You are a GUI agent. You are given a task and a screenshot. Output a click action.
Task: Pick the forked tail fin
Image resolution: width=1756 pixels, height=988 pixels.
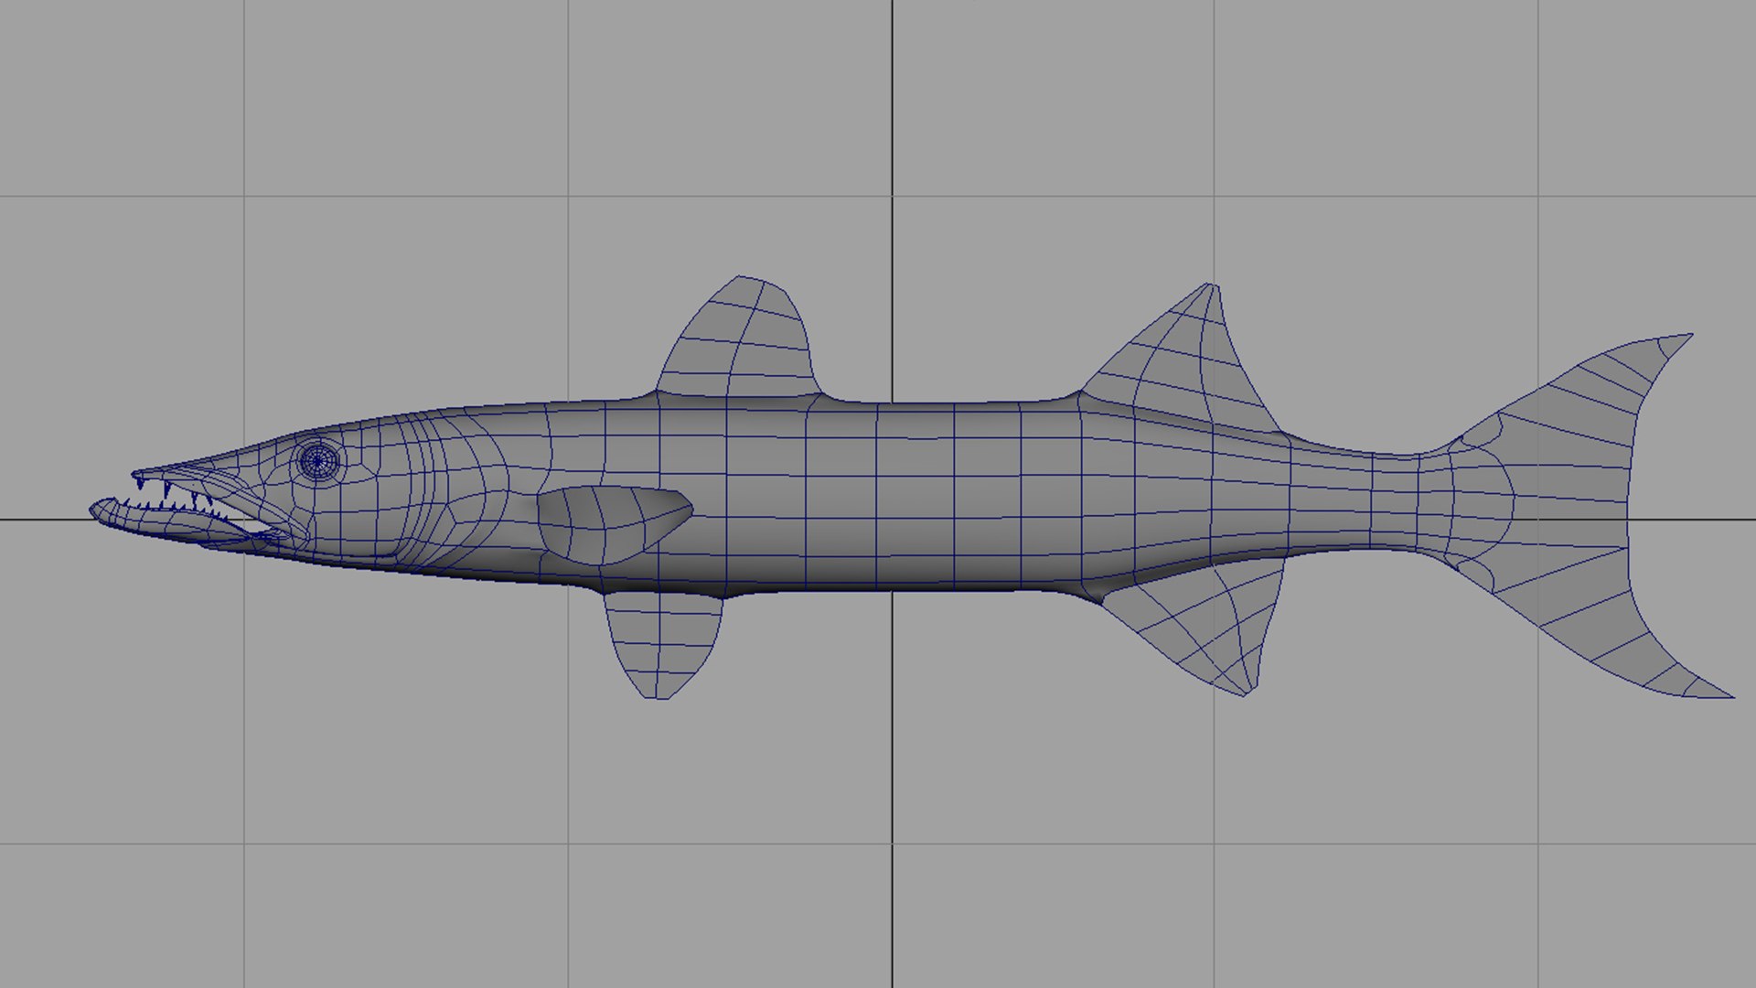1591,517
